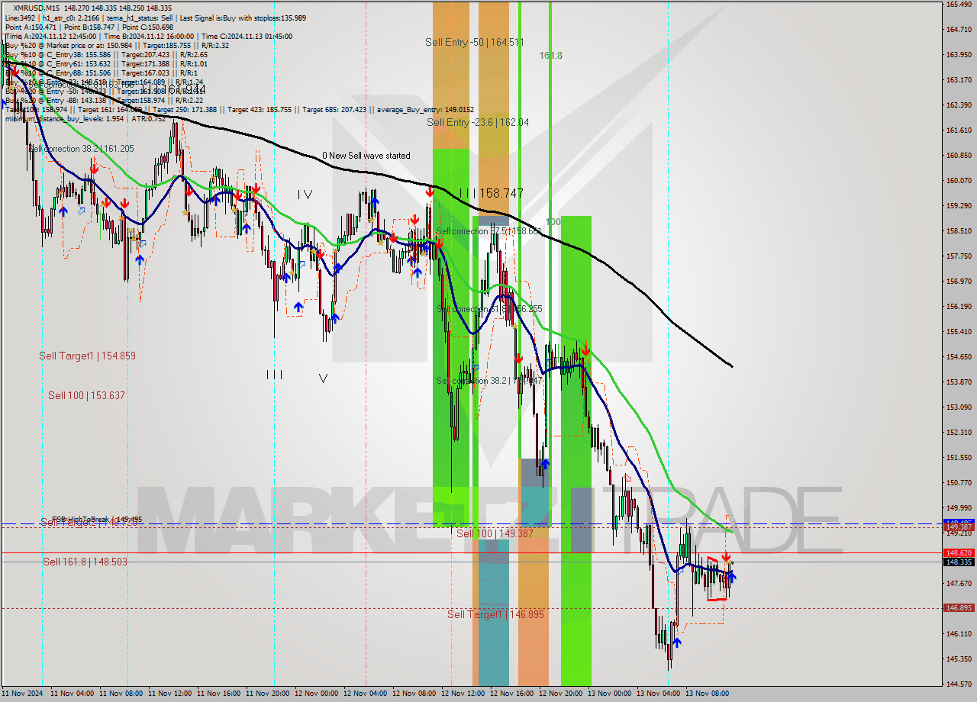Click blue buy arrow at the 145 low
The image size is (977, 702).
[677, 642]
